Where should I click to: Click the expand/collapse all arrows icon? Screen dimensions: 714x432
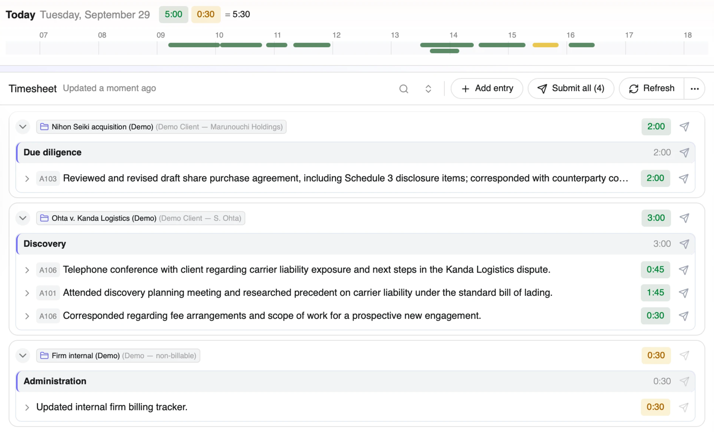coord(428,89)
